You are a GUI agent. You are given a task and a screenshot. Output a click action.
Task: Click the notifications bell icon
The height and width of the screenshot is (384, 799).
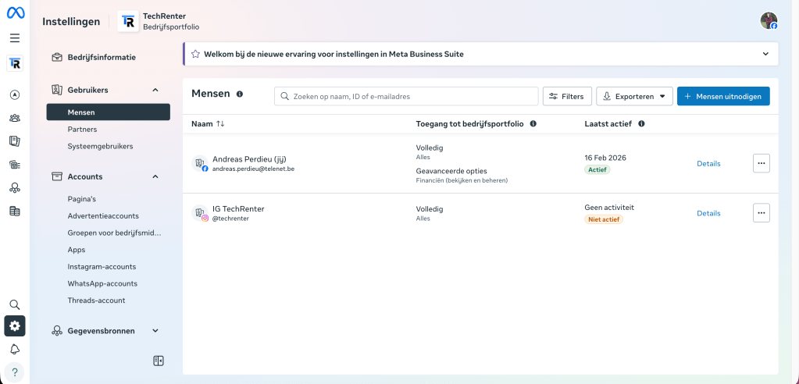[15, 349]
